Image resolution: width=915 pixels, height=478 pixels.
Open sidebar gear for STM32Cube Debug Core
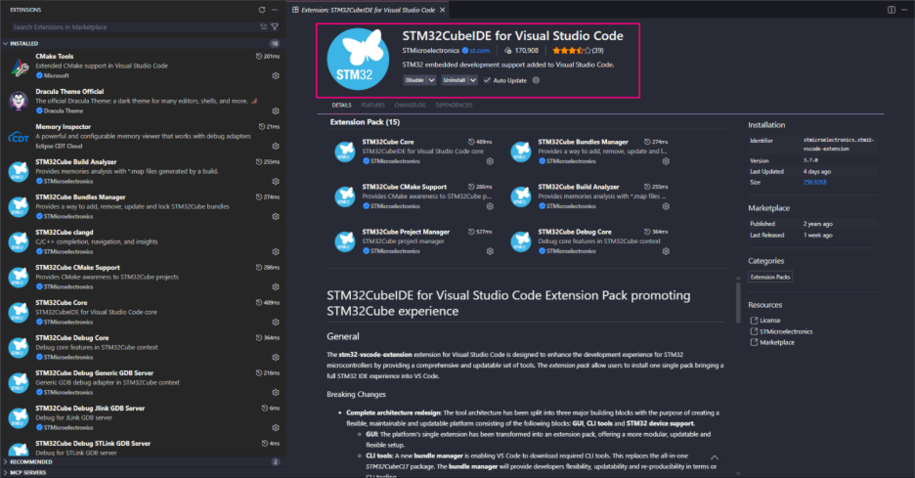point(276,357)
